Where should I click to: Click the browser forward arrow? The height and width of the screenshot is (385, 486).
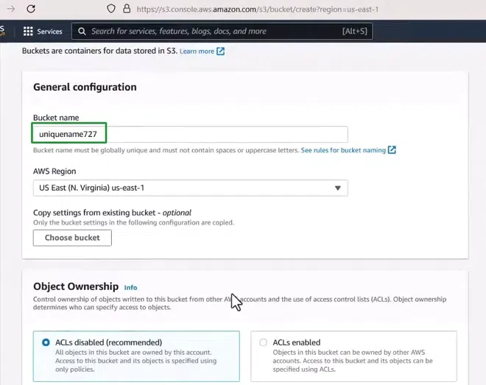(11, 9)
